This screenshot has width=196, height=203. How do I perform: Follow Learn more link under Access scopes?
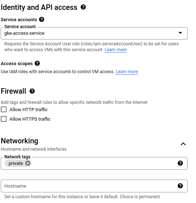(127, 72)
